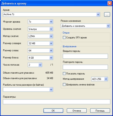The height and width of the screenshot is (116, 113).
Task: Click the Введите пароль input field
Action: (85, 56)
